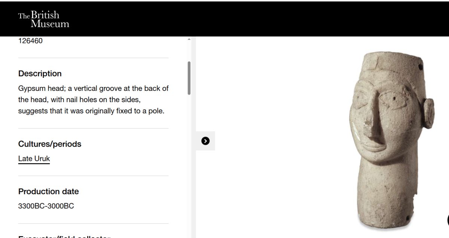The image size is (449, 238).
Task: Click the 3300BC-3000BC production date text
Action: [x=46, y=206]
